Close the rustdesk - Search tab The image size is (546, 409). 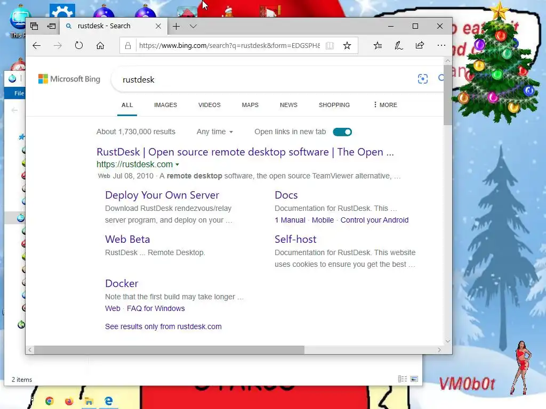point(158,26)
